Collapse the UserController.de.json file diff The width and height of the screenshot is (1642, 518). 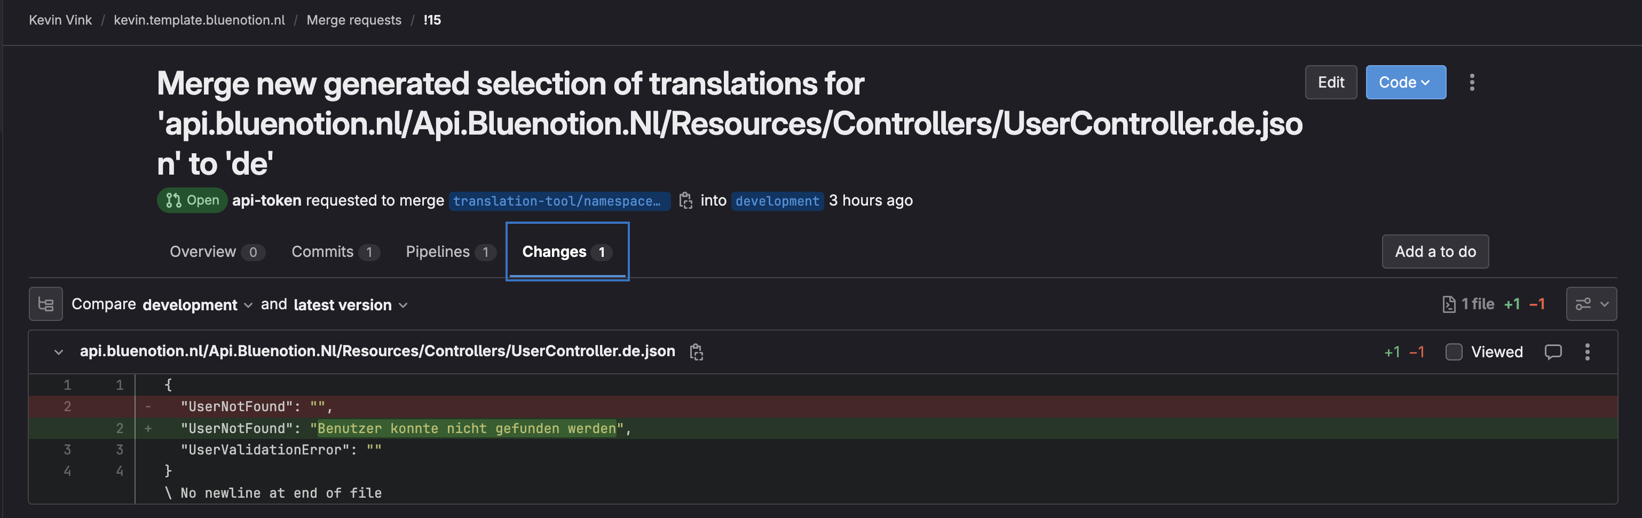[x=59, y=351]
